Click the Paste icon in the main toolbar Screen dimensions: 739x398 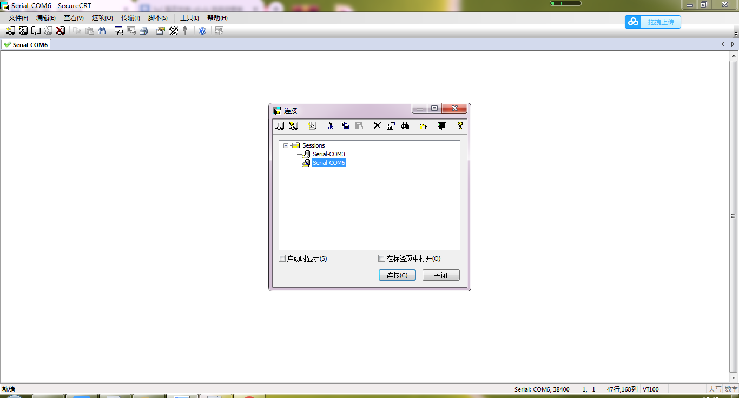89,31
